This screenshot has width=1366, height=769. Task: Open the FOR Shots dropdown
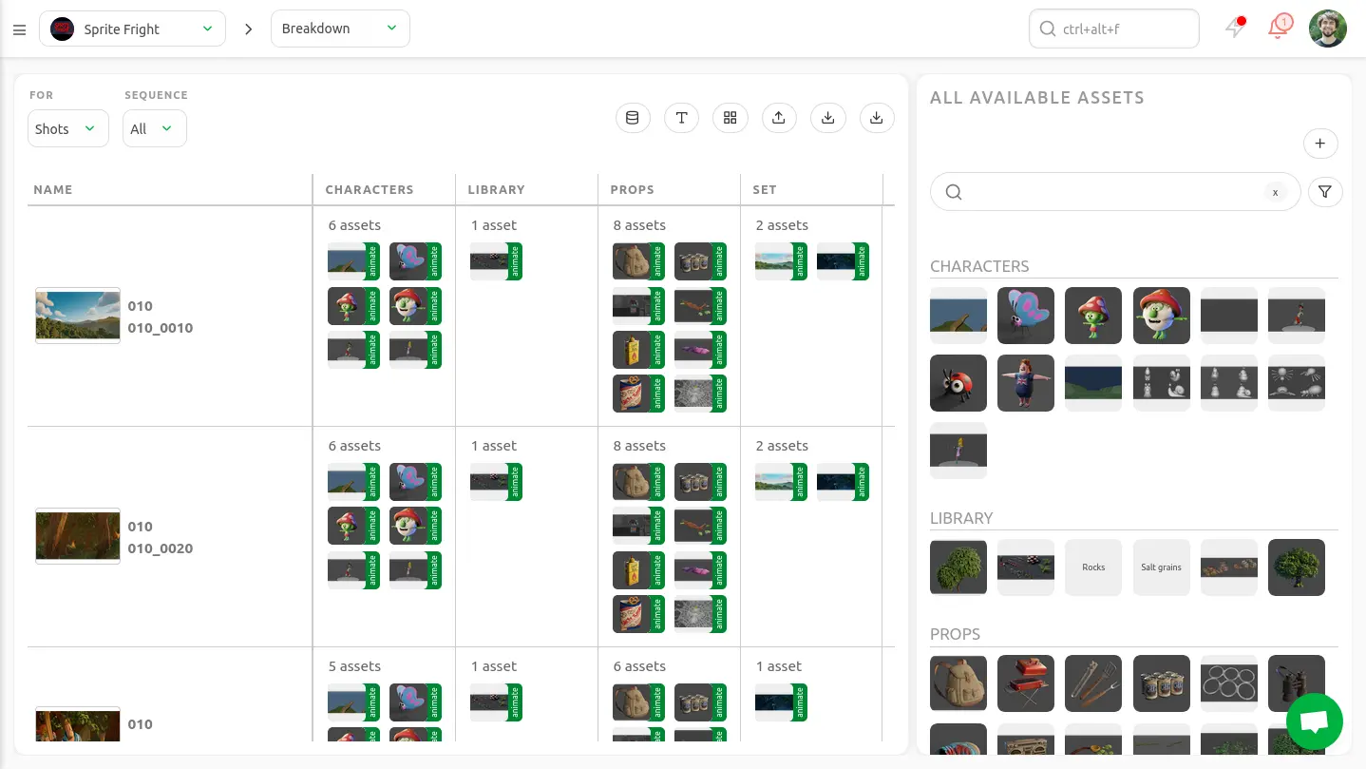[x=67, y=128]
